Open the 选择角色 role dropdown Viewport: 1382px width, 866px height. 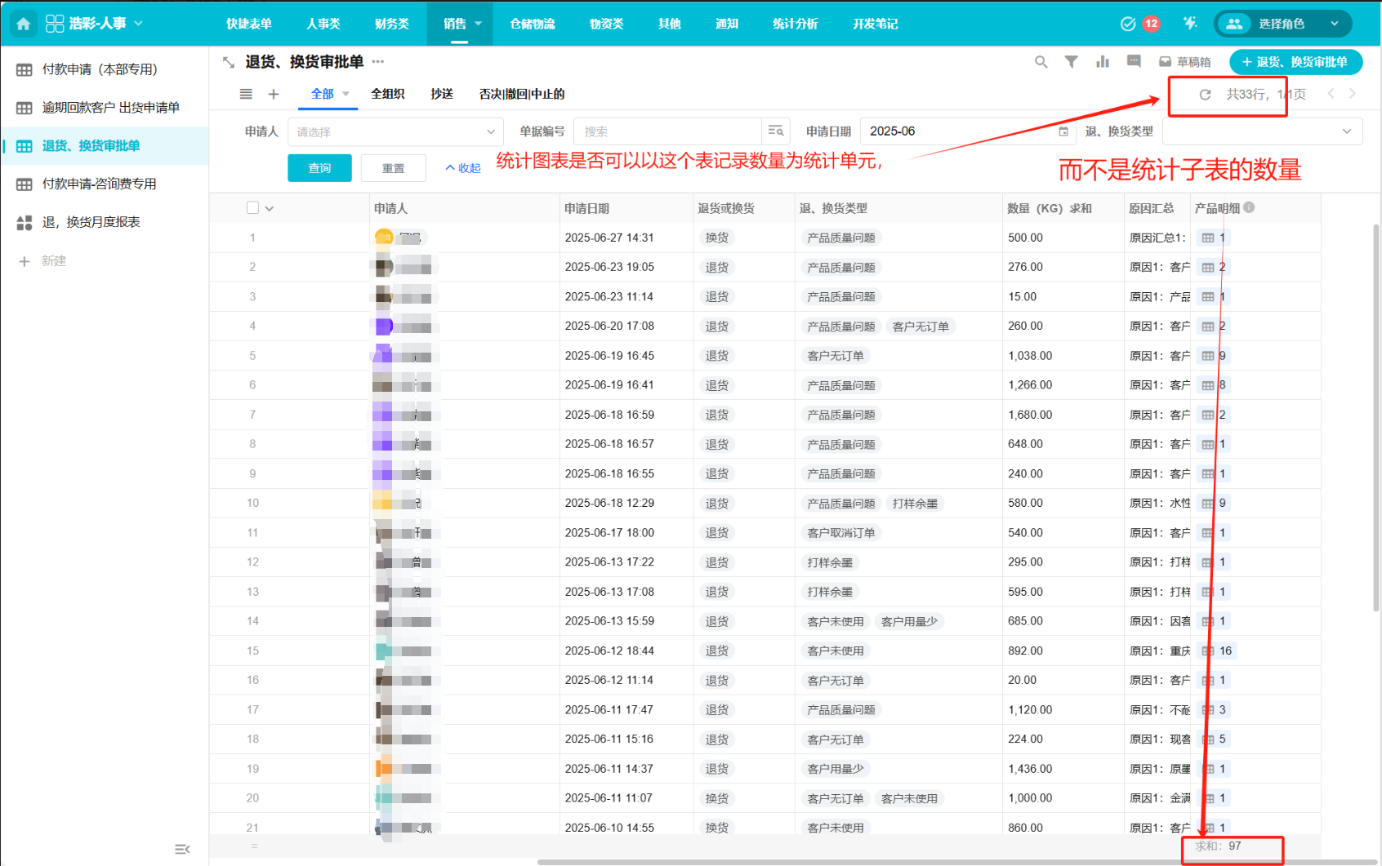point(1283,24)
